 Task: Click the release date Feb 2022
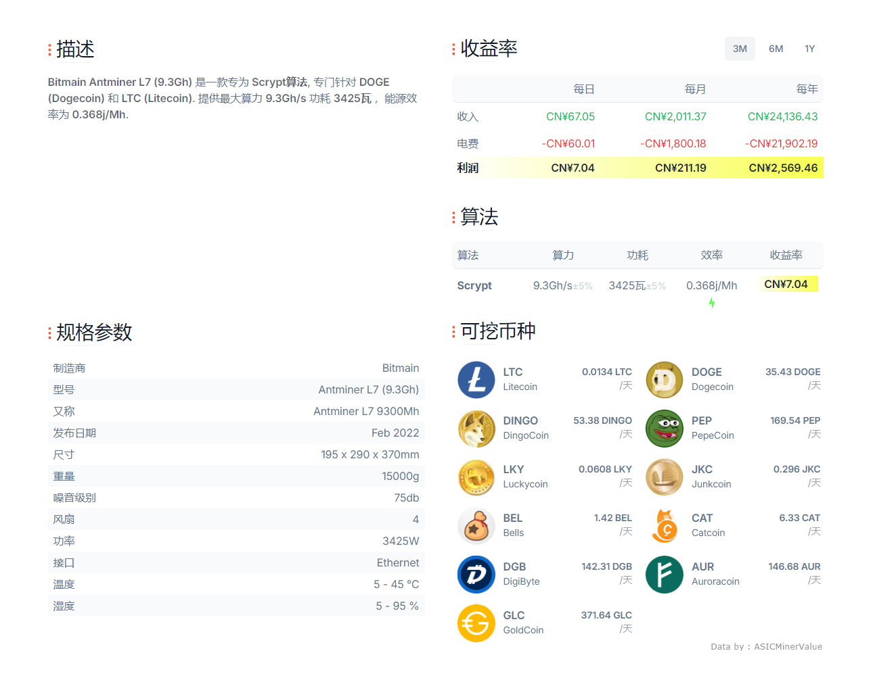pyautogui.click(x=395, y=433)
